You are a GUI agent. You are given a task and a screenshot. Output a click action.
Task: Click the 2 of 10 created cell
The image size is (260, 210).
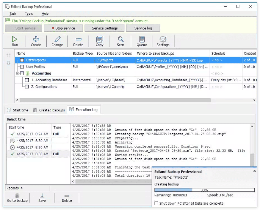click(x=249, y=60)
